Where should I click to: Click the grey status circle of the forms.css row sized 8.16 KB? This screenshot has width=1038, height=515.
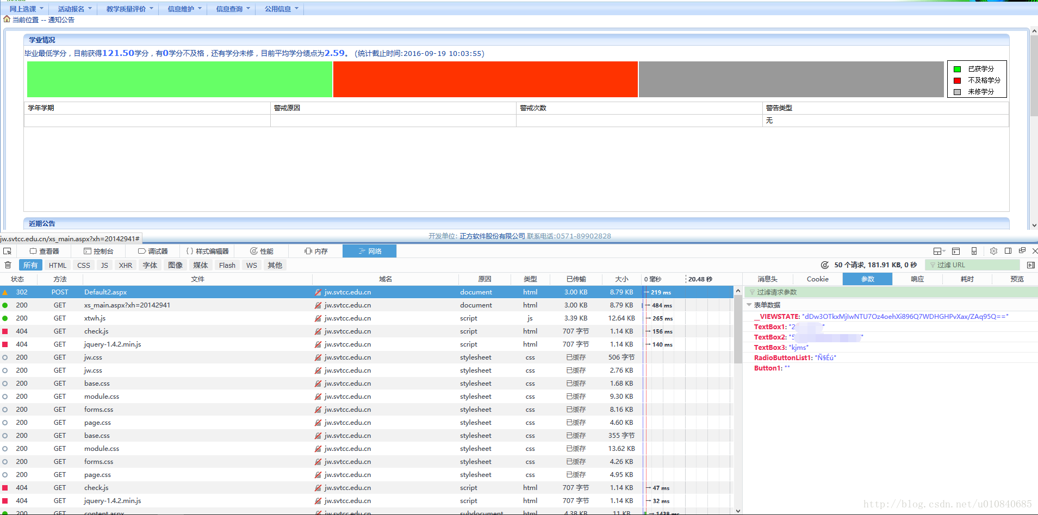(5, 410)
